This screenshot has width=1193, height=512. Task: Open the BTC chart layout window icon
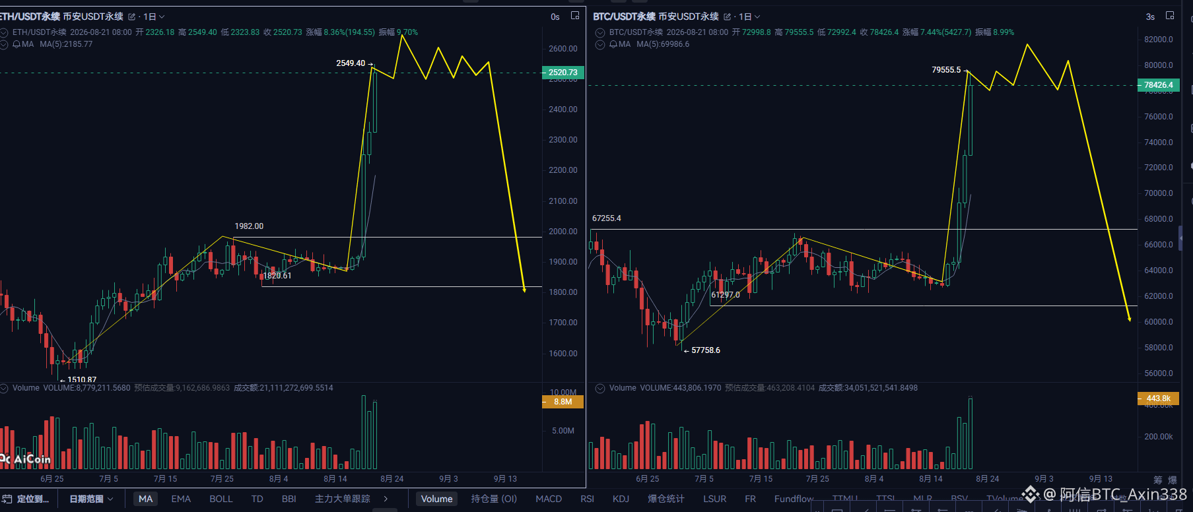click(x=1170, y=16)
